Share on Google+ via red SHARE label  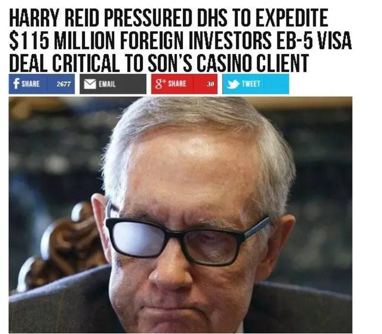pos(177,84)
